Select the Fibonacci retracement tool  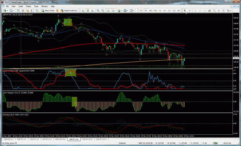[214, 11]
